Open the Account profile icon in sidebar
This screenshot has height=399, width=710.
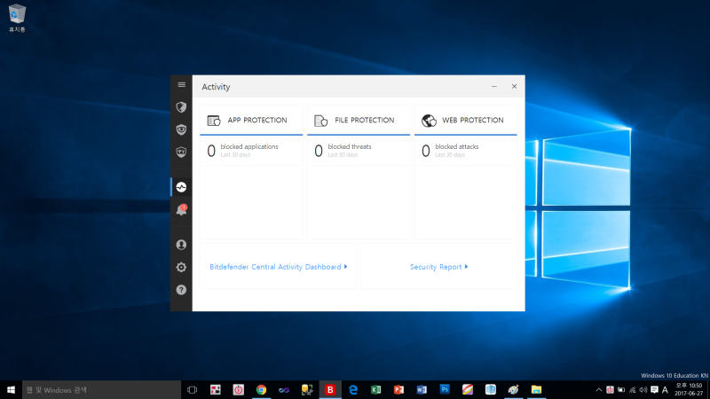(x=181, y=245)
